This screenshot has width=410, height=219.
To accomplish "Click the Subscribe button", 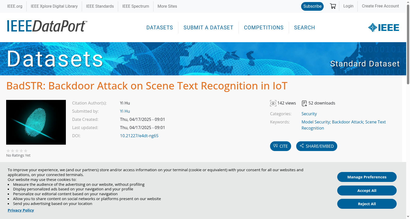I will click(x=312, y=6).
